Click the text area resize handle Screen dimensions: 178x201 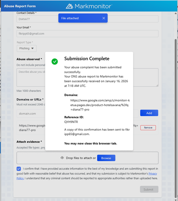[157, 85]
